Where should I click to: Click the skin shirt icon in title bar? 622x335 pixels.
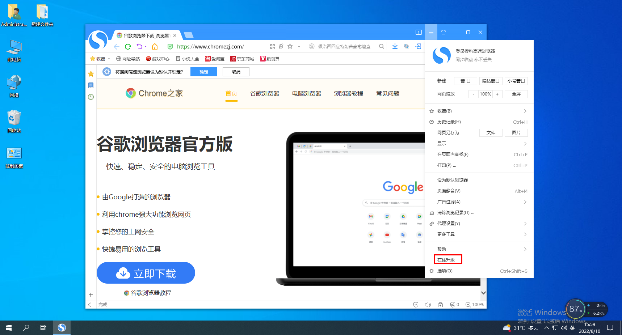tap(444, 32)
